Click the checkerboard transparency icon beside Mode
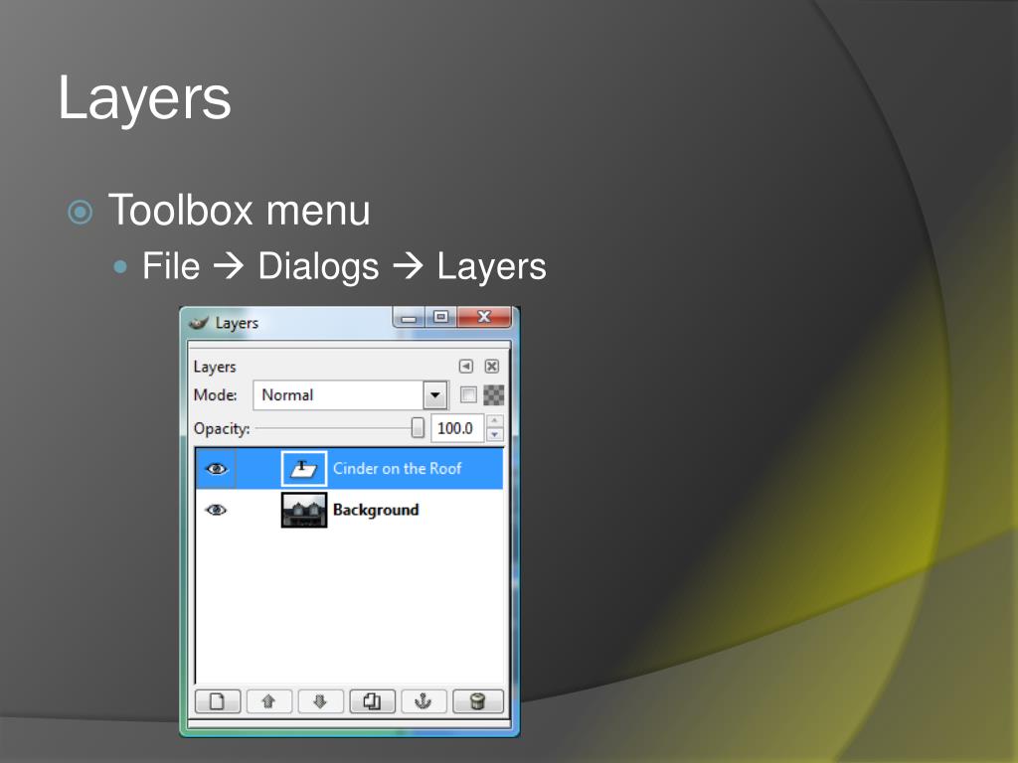The image size is (1018, 763). pos(494,394)
